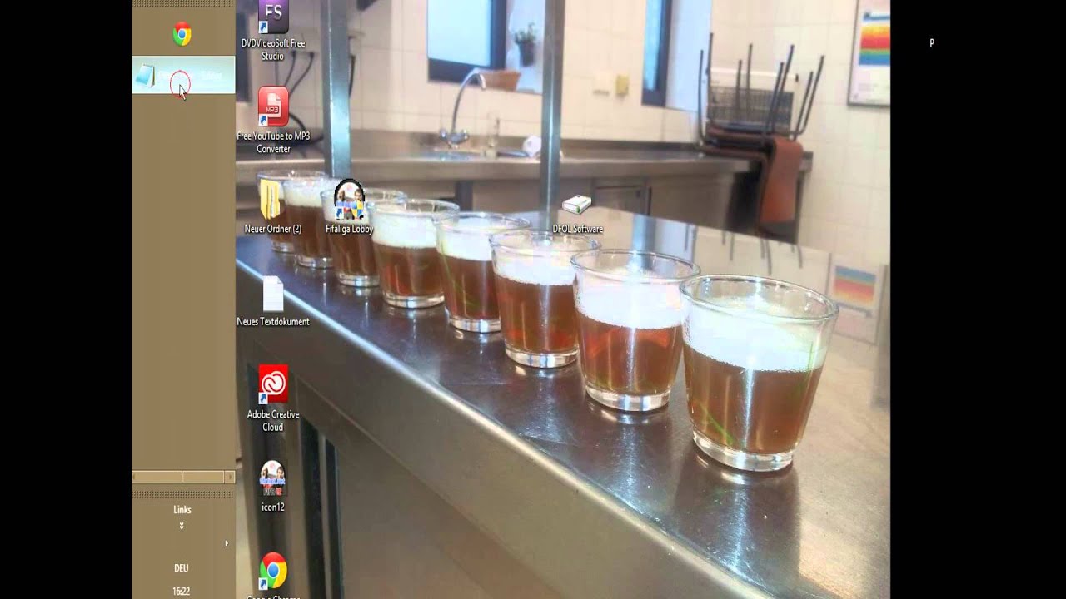Open Google Chrome desktop shortcut at bottom
Image resolution: width=1066 pixels, height=599 pixels.
pos(273,576)
